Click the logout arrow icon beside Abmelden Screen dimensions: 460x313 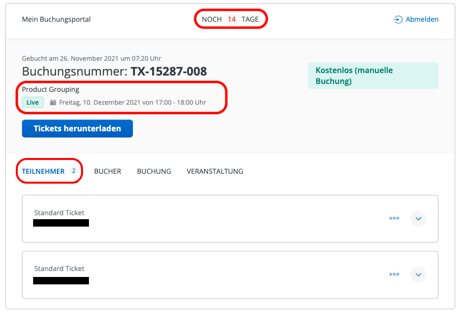point(398,20)
